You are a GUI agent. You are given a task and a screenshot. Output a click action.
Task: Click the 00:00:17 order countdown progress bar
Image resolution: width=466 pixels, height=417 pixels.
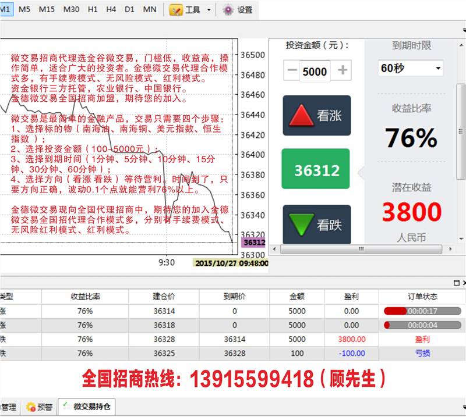pyautogui.click(x=422, y=311)
